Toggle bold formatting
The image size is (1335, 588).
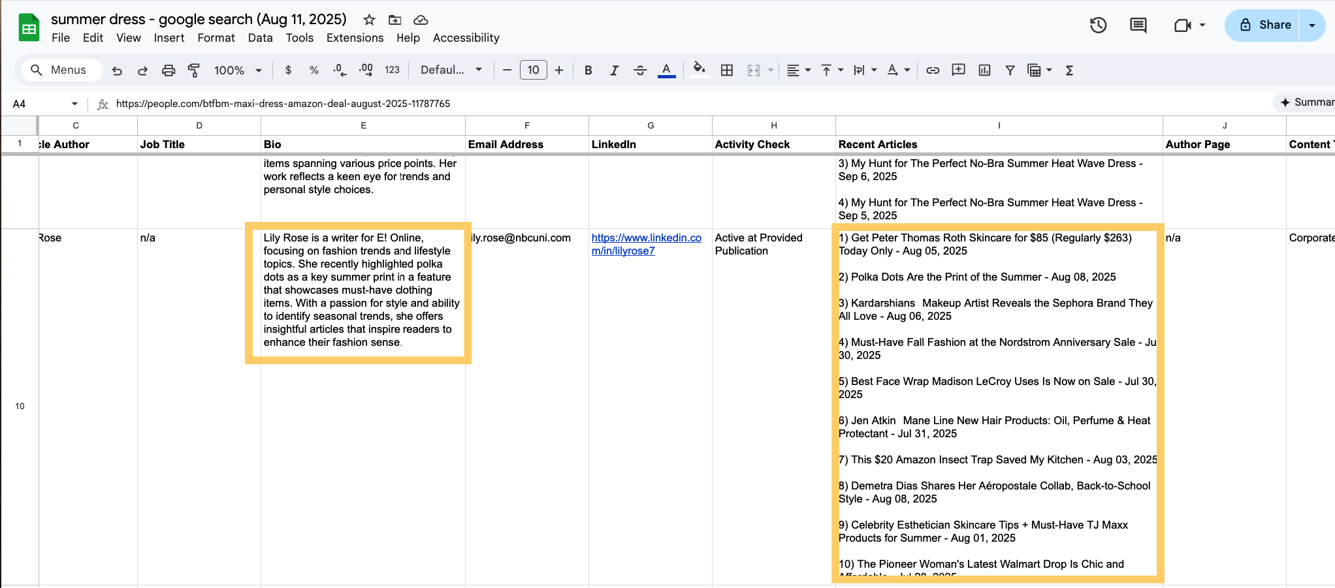click(588, 70)
